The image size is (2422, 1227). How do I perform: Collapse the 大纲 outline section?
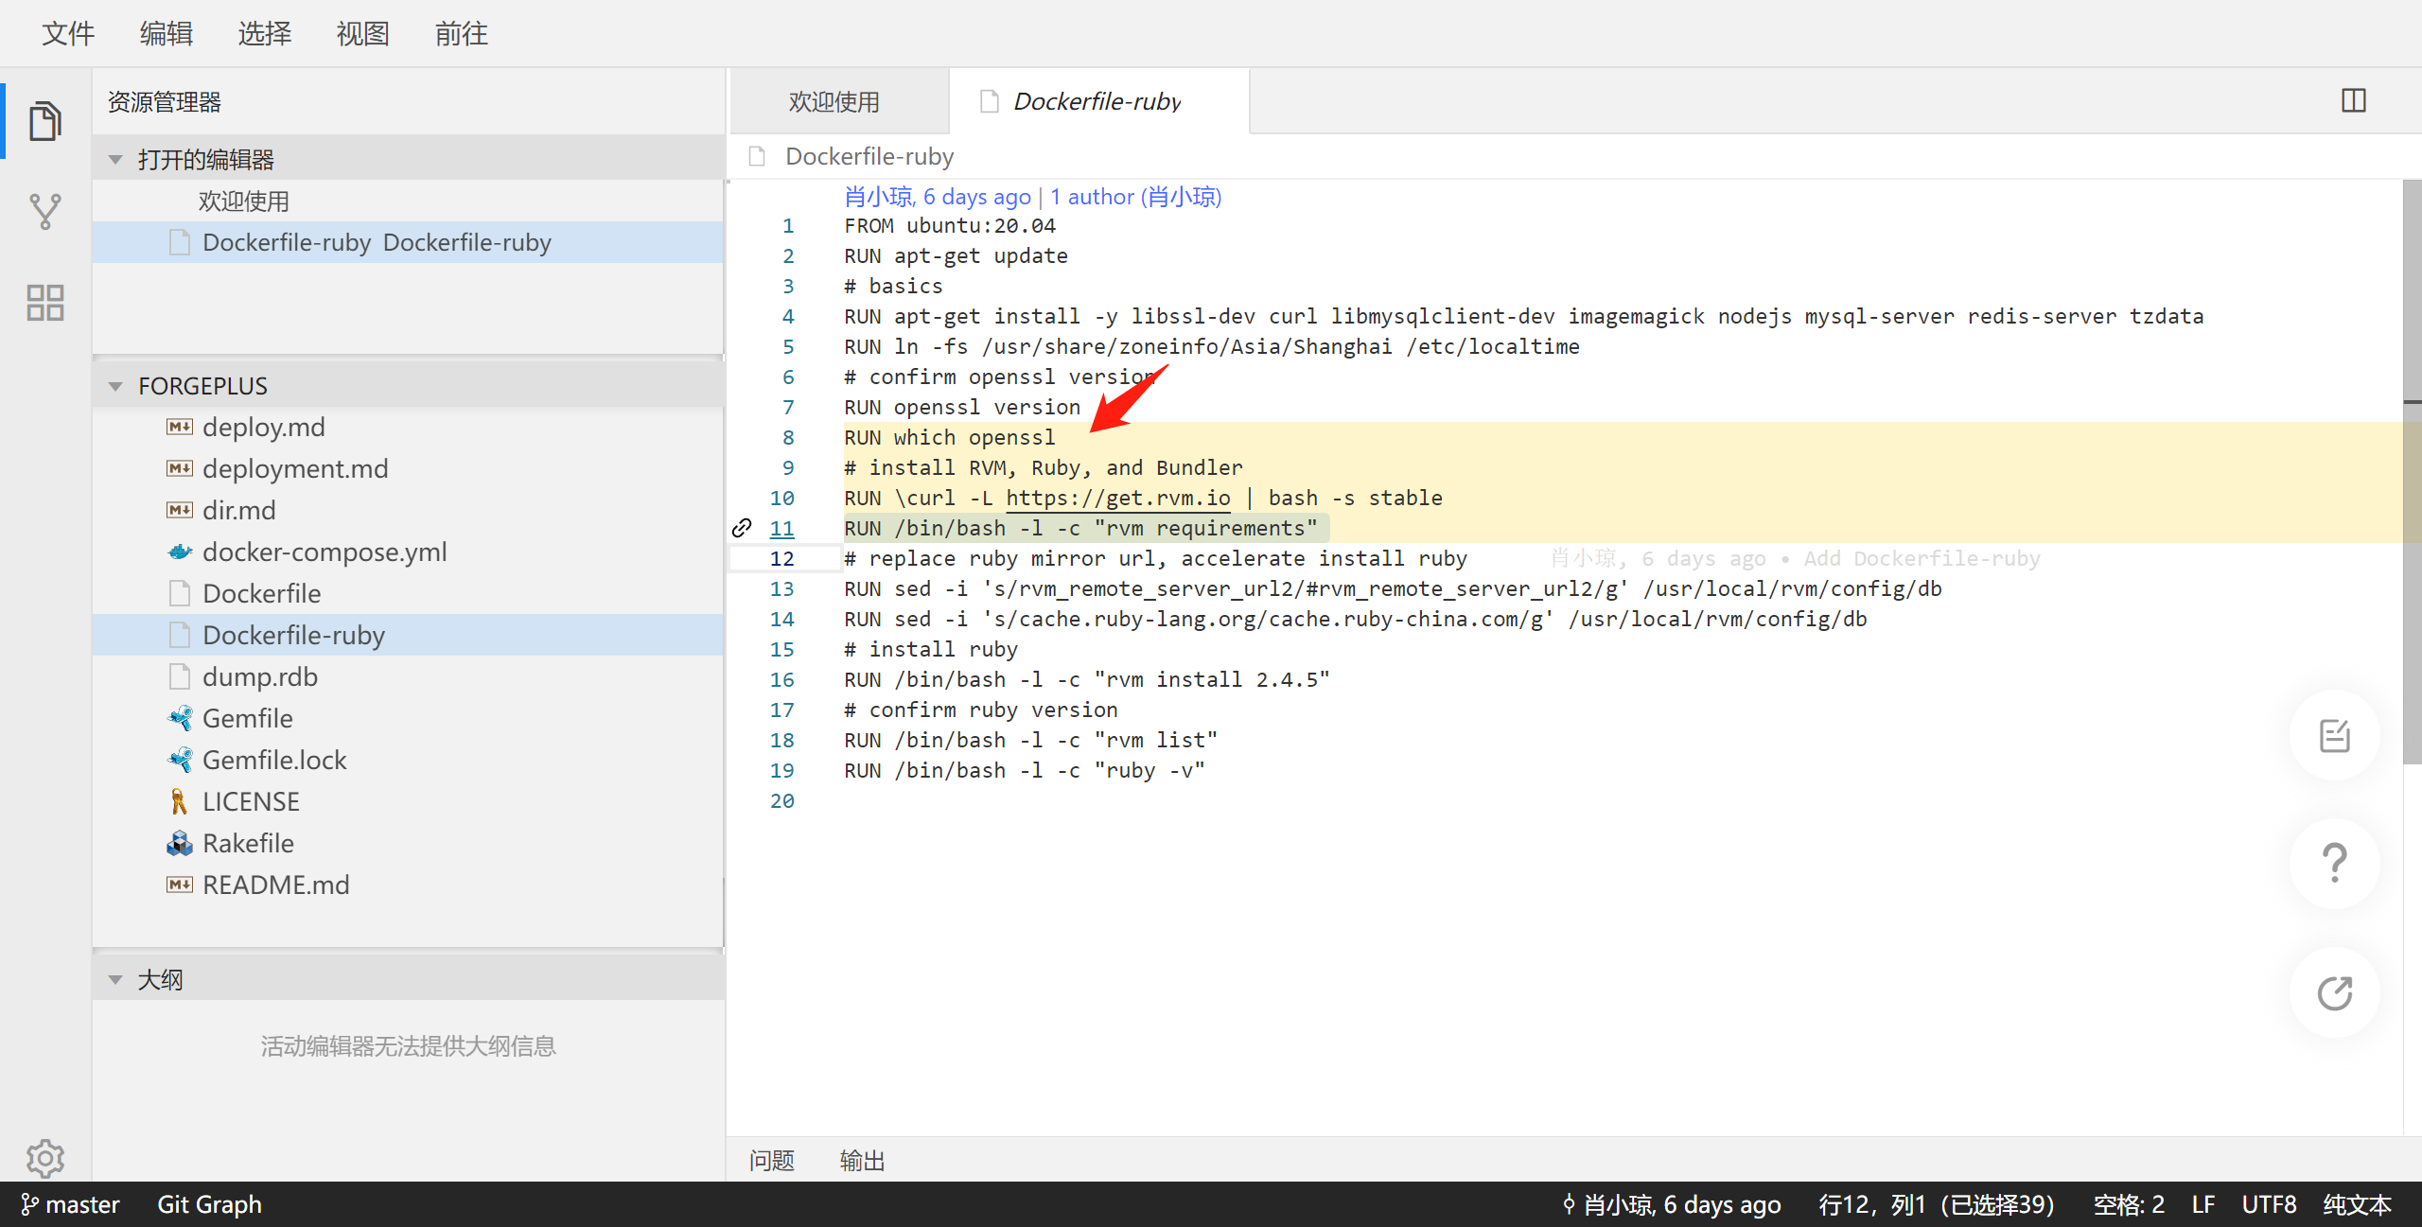[116, 980]
